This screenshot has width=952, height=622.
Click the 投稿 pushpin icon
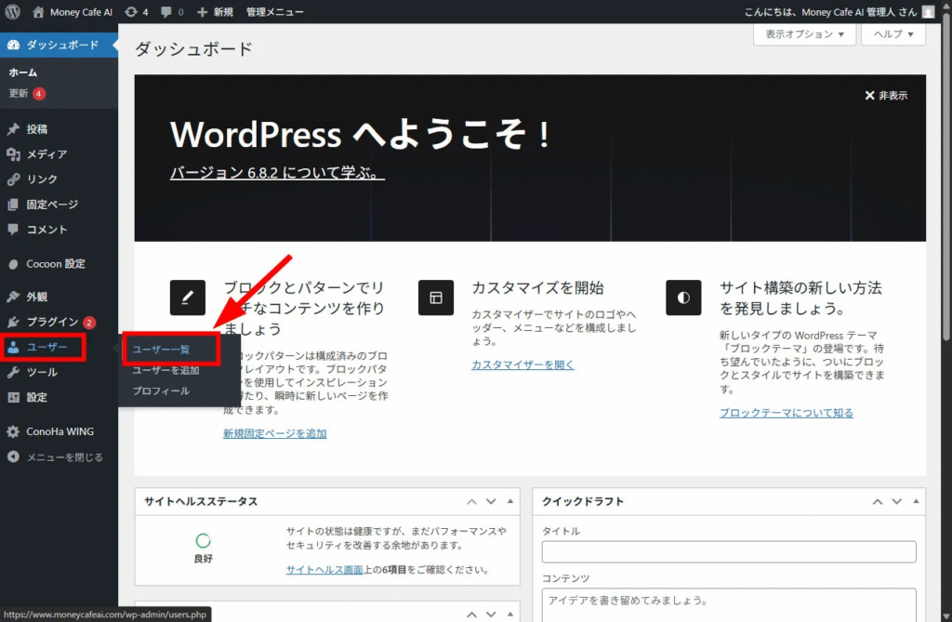(13, 129)
